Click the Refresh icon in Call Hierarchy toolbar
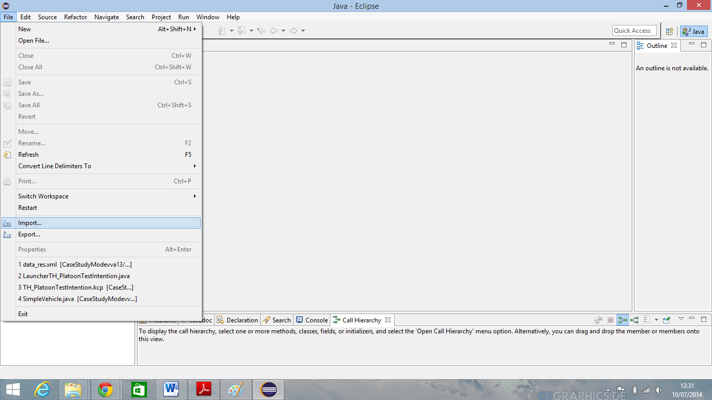 [x=598, y=320]
